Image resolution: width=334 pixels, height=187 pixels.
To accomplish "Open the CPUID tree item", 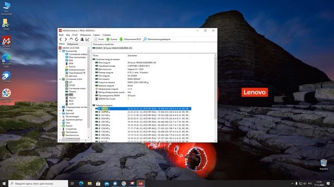I will pos(70,85).
